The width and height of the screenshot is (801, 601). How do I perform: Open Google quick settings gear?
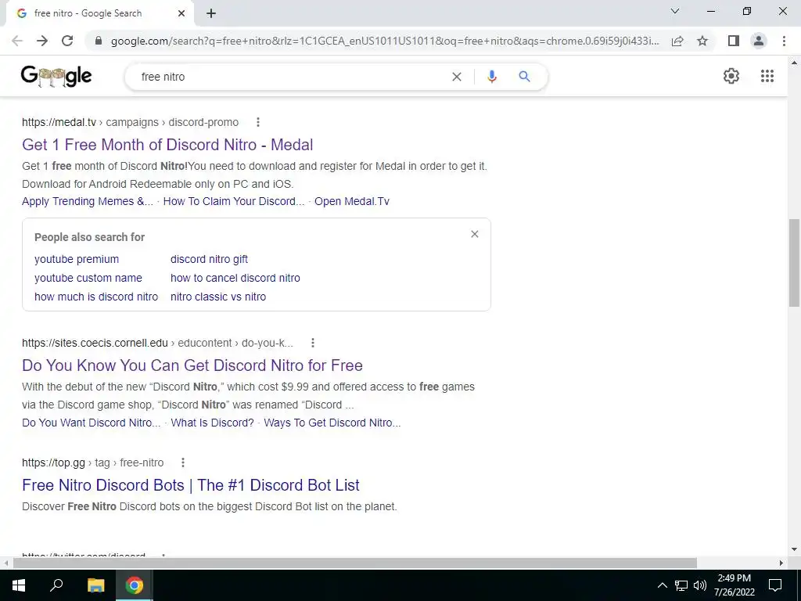(x=731, y=76)
